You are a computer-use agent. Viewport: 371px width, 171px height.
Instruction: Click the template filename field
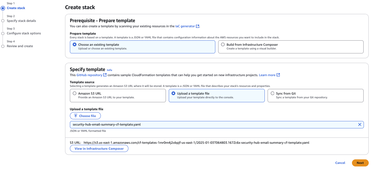coord(199,124)
